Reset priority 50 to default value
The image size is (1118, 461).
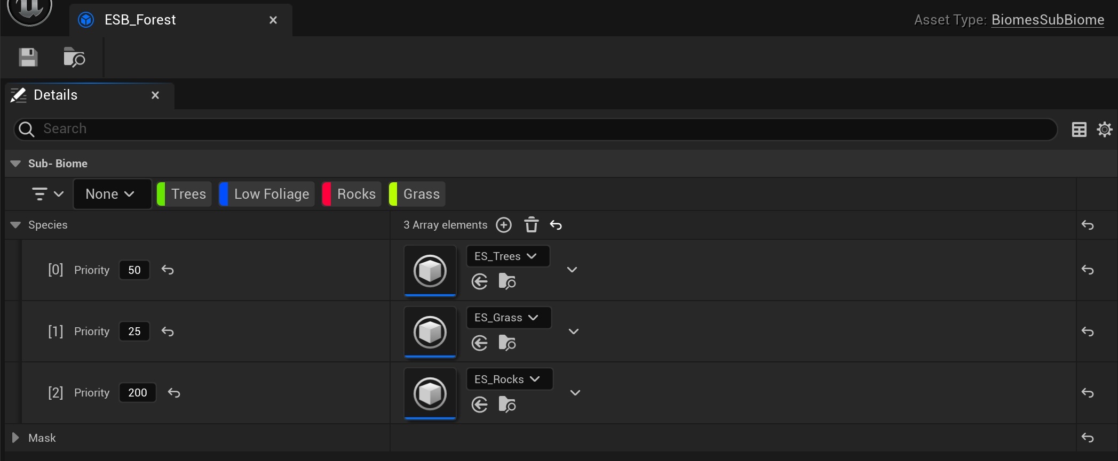click(168, 270)
